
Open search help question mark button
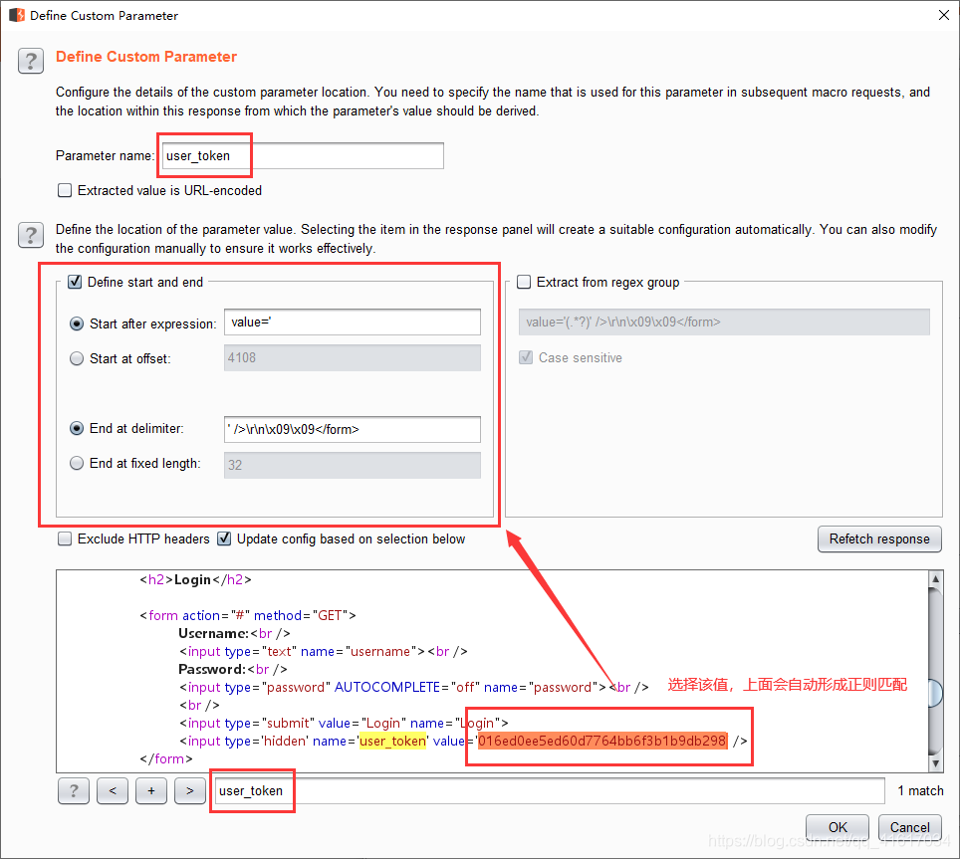pos(74,790)
